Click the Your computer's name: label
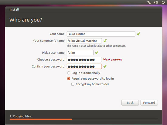 pos(49,41)
